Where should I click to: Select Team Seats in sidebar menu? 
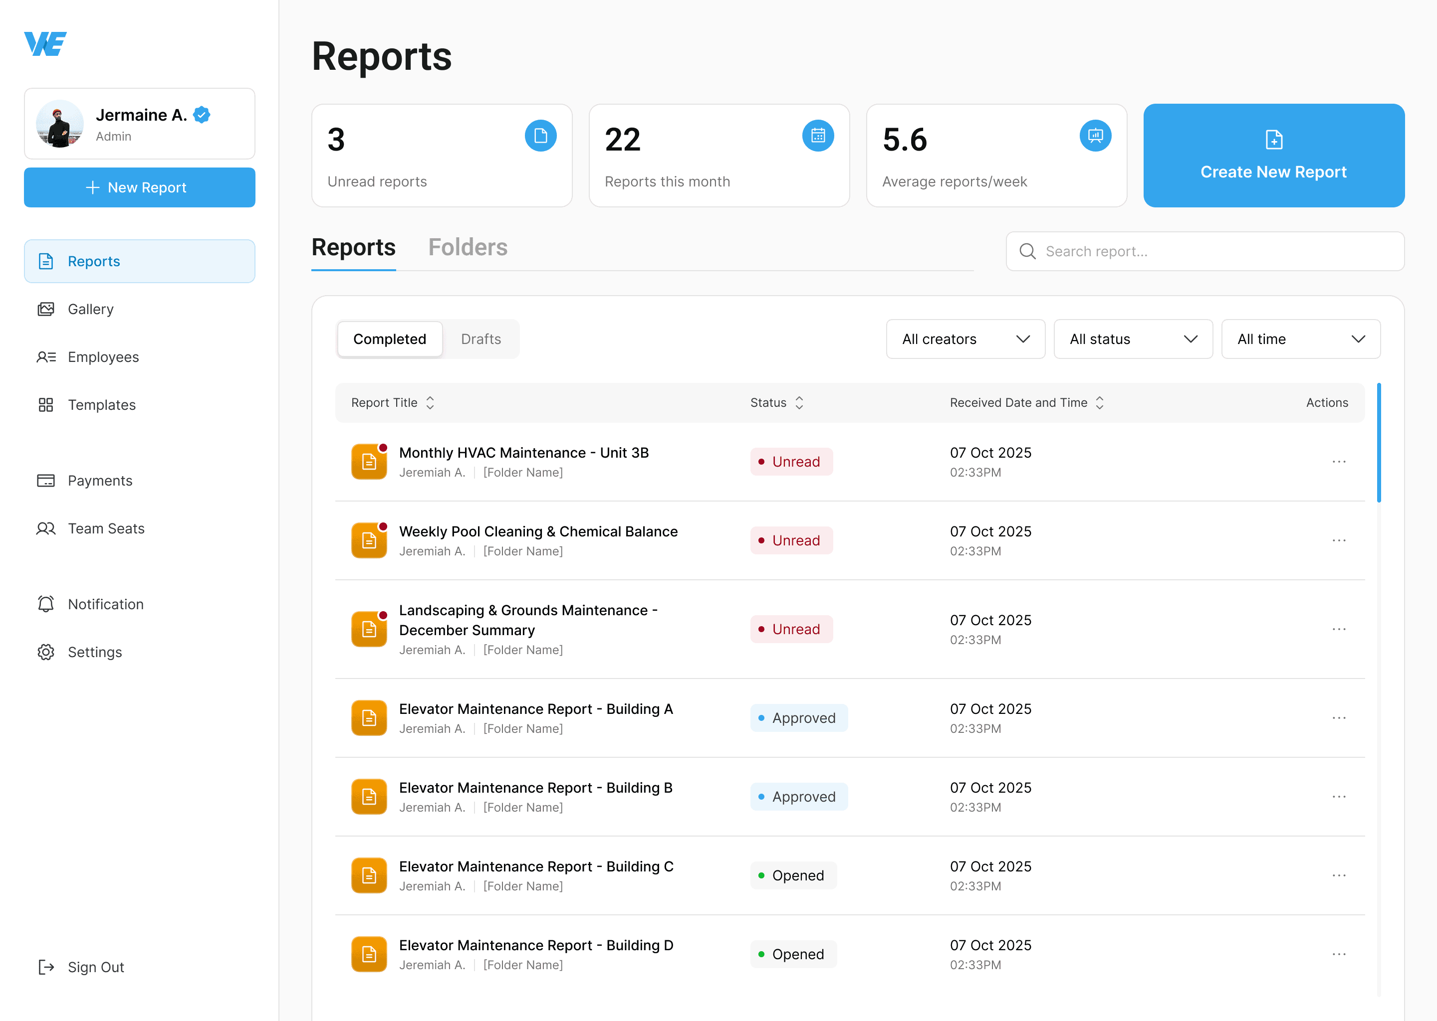pyautogui.click(x=106, y=529)
